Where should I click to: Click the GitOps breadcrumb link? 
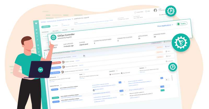(43, 22)
